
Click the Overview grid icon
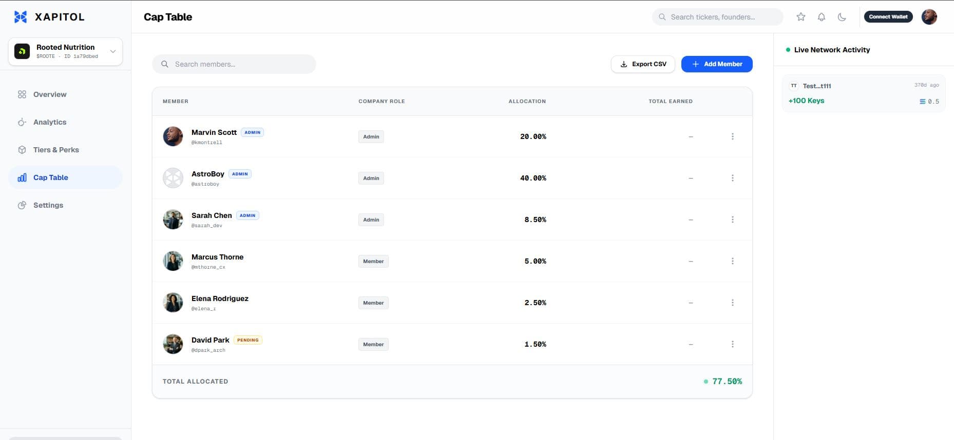point(22,94)
